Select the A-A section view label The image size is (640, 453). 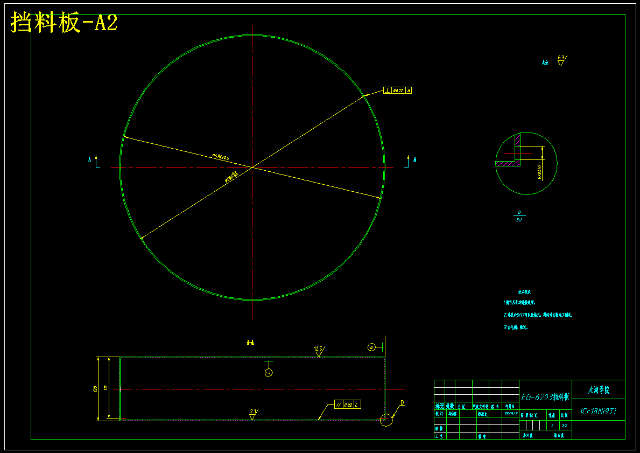click(251, 342)
